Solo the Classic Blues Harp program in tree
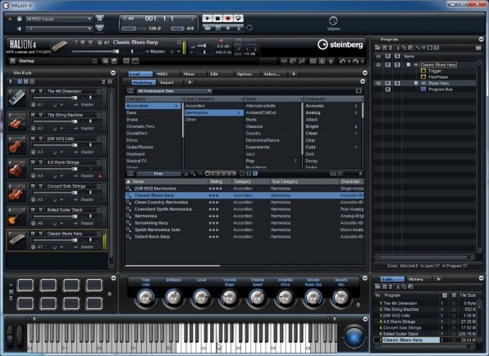The width and height of the screenshot is (489, 356). point(397,65)
